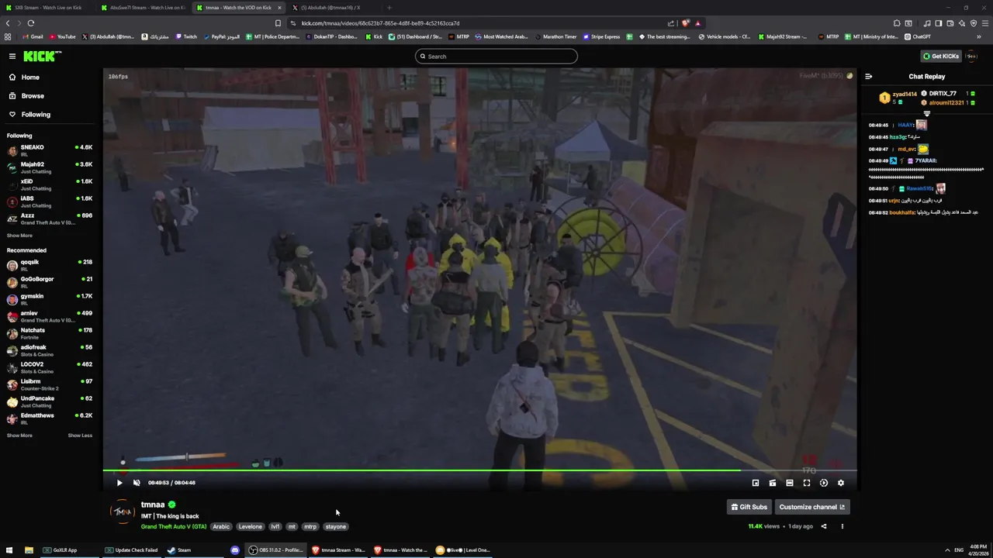Screen dimensions: 993x558
Task: Open Discord from the taskbar
Action: click(235, 550)
